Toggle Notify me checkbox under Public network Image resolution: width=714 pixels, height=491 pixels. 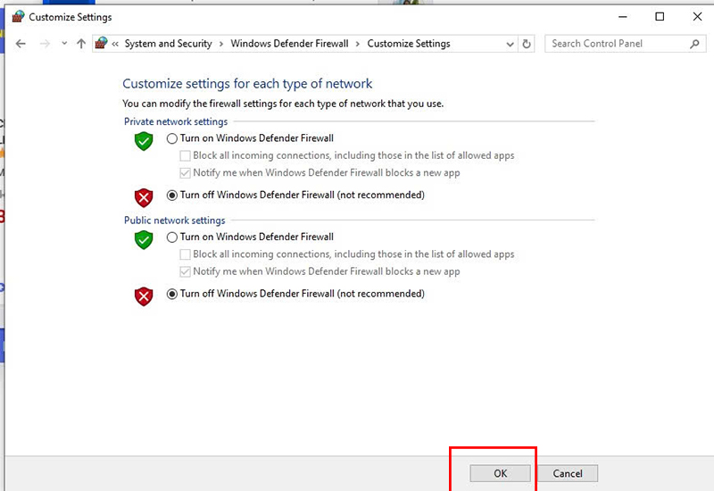tap(185, 272)
